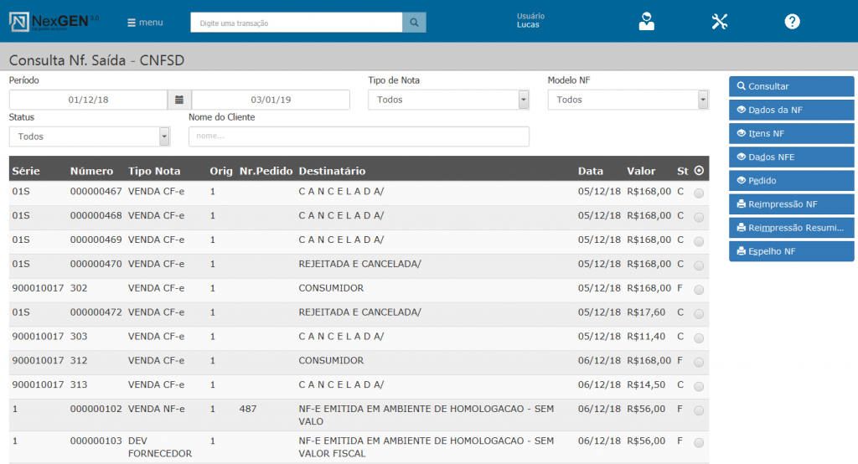Image resolution: width=858 pixels, height=464 pixels.
Task: Click the NexGEN logo
Action: tap(54, 22)
